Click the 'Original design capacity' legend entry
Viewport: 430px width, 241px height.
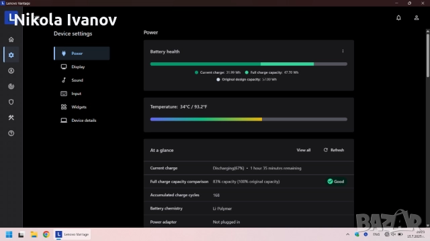(x=247, y=80)
